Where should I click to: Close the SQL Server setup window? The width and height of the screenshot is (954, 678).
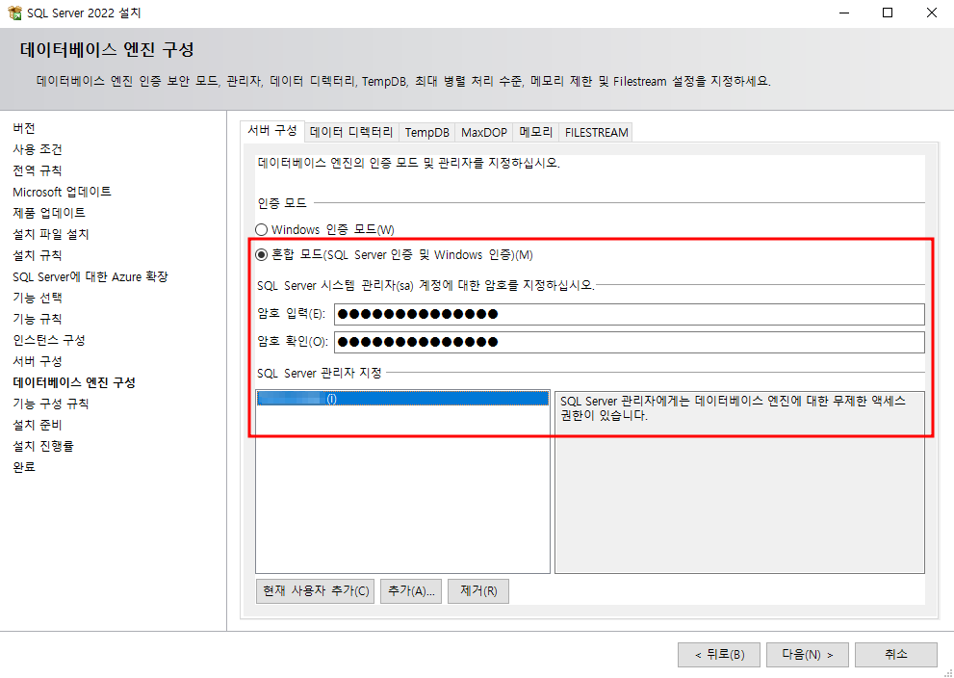pos(932,13)
